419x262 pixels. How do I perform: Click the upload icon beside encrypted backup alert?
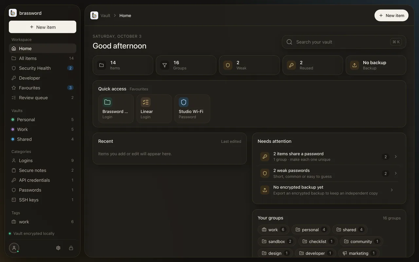click(x=265, y=190)
